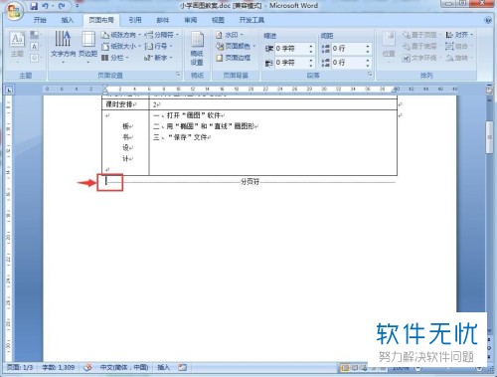
Task: Switch to the 开发工具 (Developer) tab
Action: [x=251, y=20]
